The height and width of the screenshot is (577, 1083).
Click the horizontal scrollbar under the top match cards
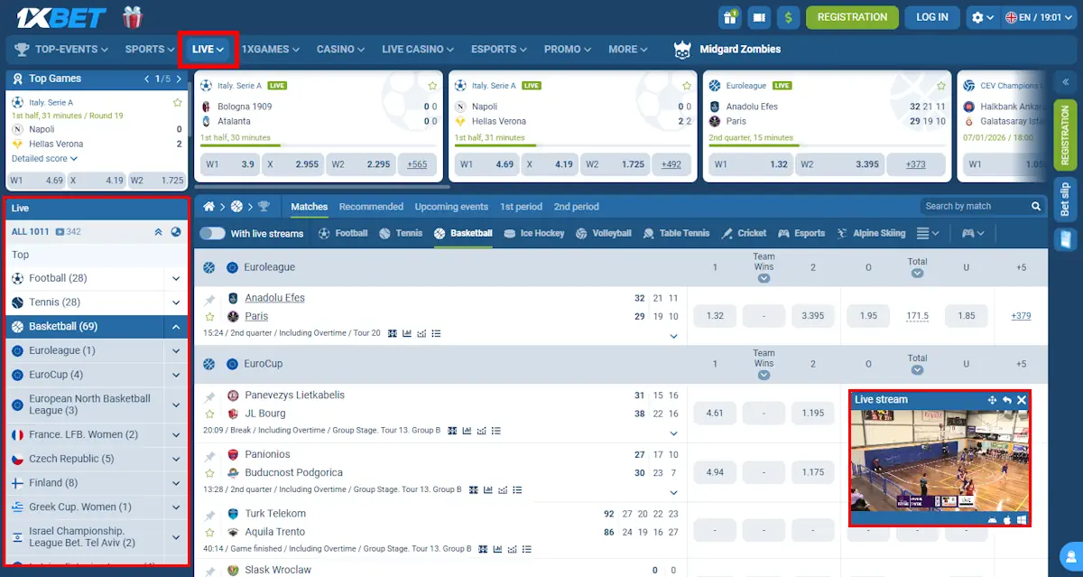point(322,187)
